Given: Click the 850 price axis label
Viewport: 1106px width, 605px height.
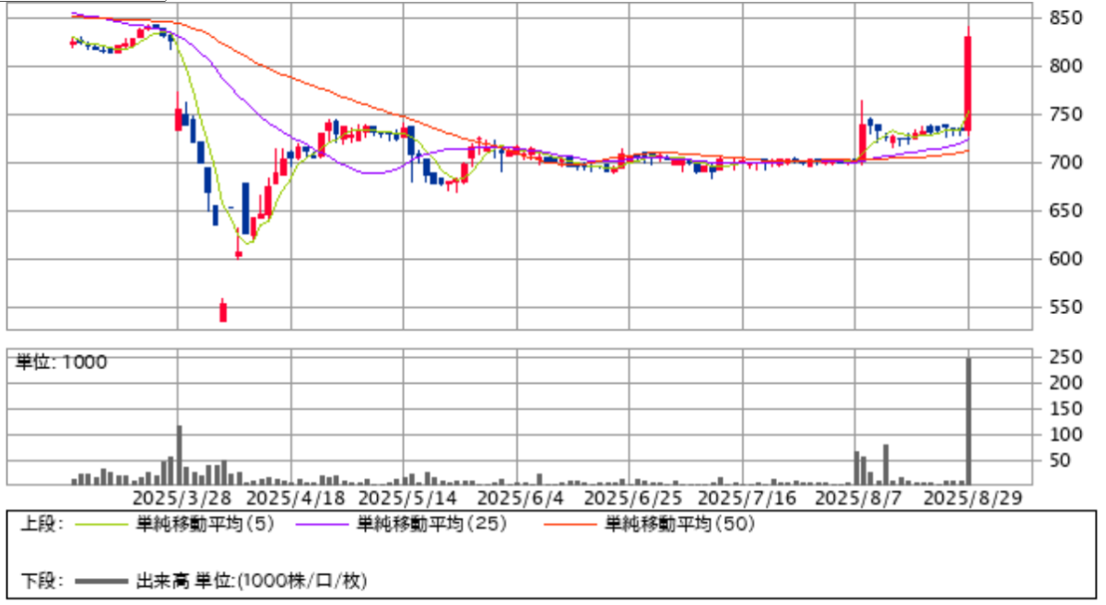Looking at the screenshot, I should [x=1064, y=17].
